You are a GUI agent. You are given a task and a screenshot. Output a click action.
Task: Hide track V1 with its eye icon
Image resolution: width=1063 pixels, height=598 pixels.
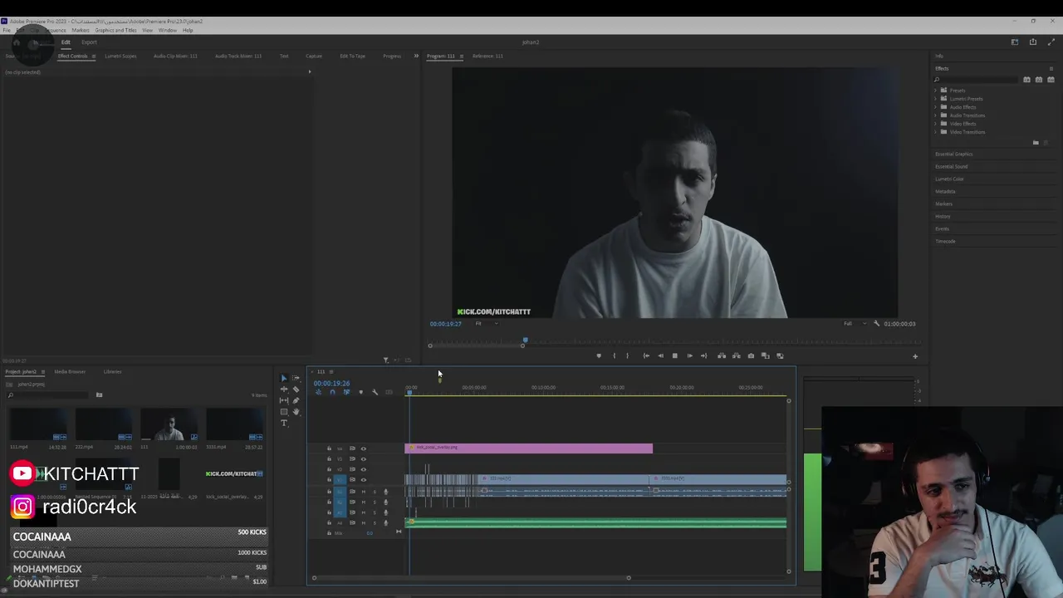363,480
